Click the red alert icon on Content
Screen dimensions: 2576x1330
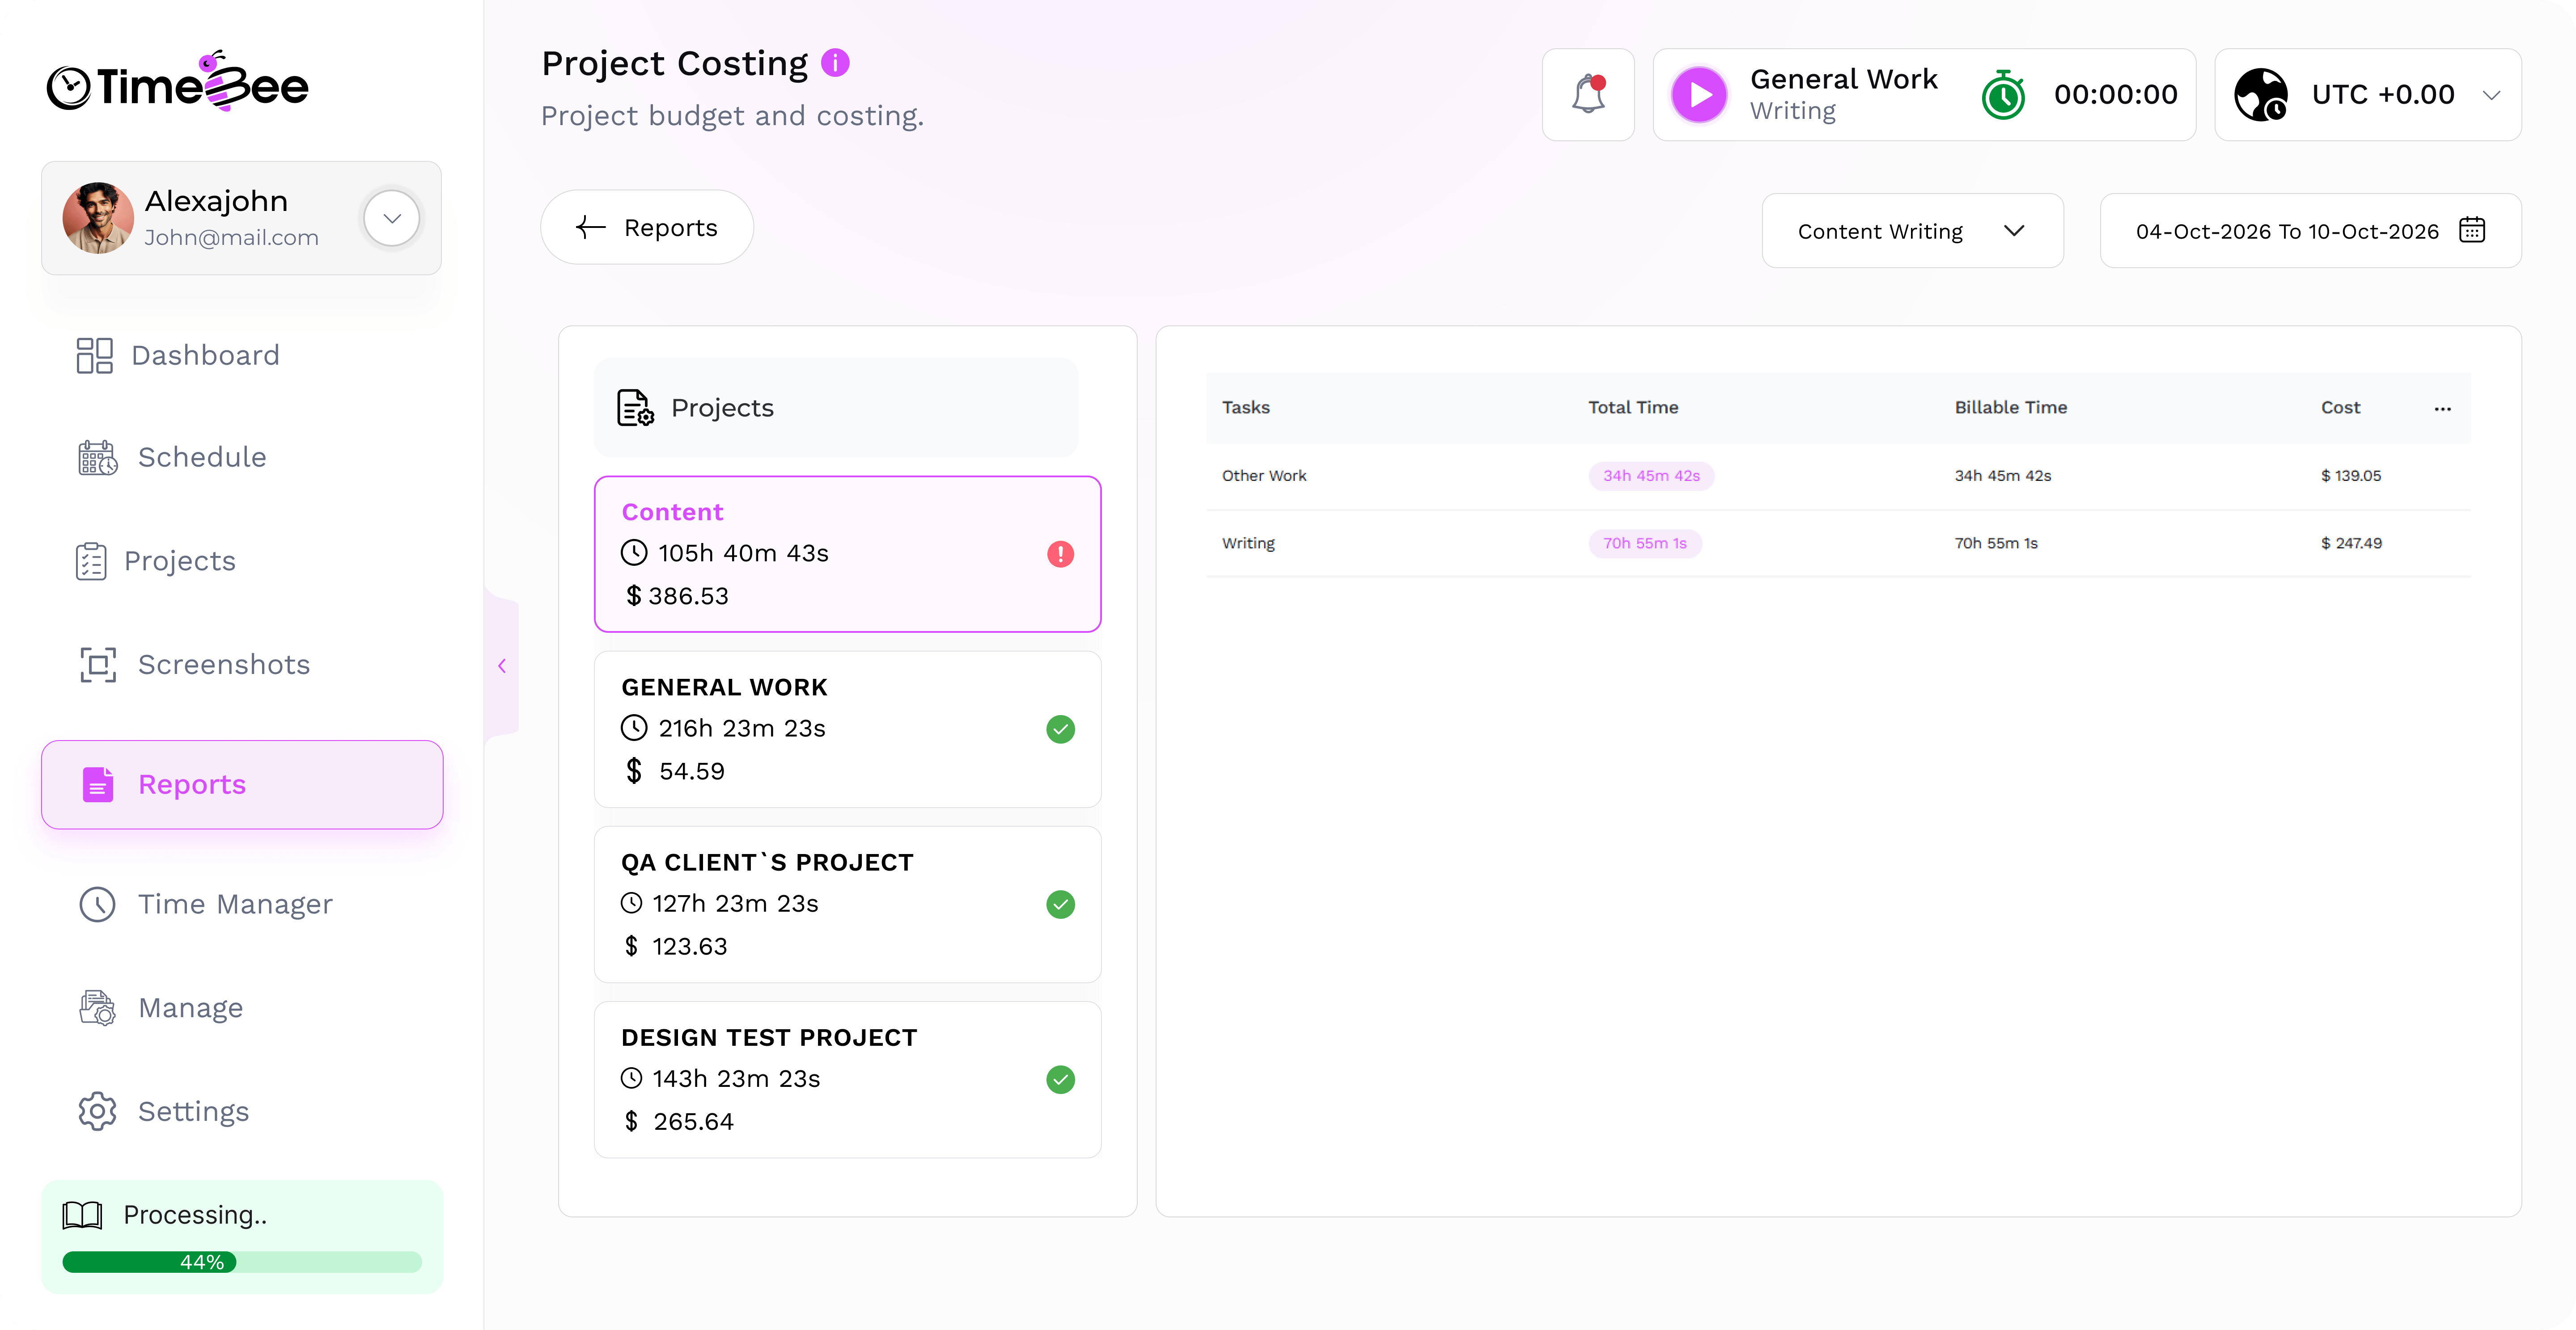[1060, 555]
